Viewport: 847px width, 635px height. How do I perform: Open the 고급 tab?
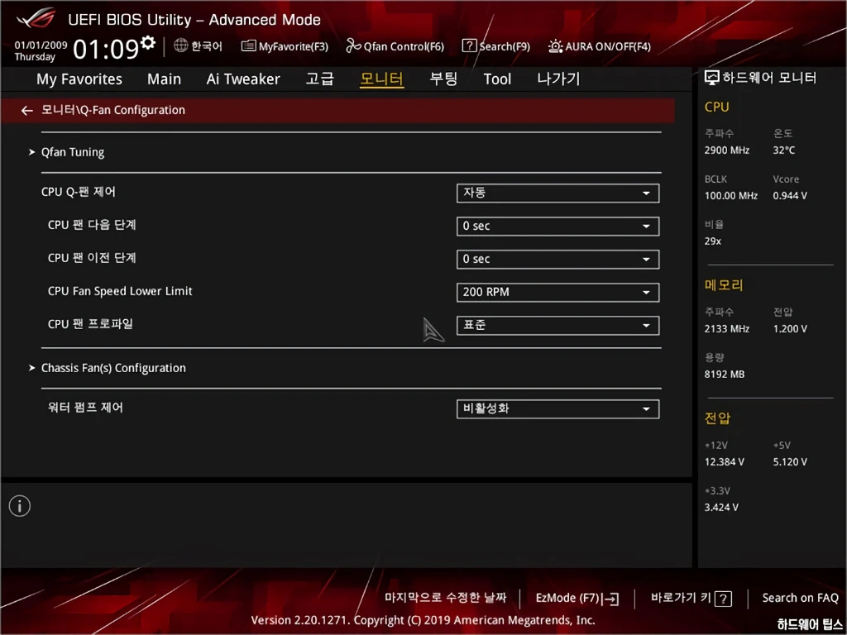(320, 79)
